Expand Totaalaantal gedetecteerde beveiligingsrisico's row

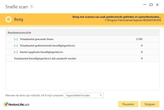[x=16, y=46]
